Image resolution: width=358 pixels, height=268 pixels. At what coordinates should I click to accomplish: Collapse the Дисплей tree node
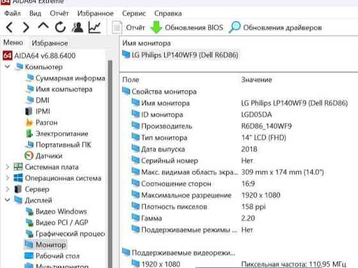pos(7,200)
